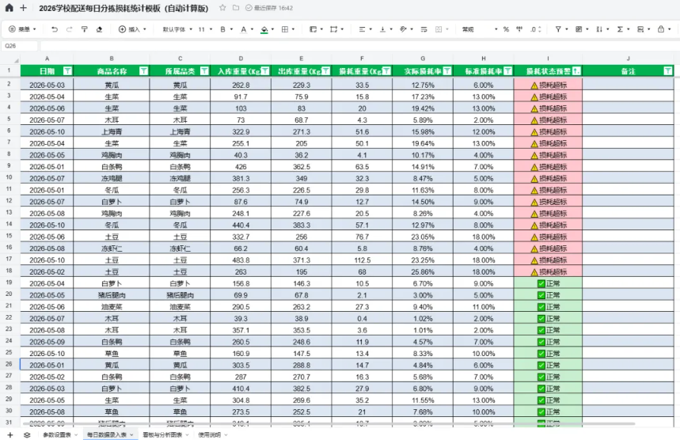Image resolution: width=680 pixels, height=440 pixels.
Task: Format cells as percent
Action: 506,29
